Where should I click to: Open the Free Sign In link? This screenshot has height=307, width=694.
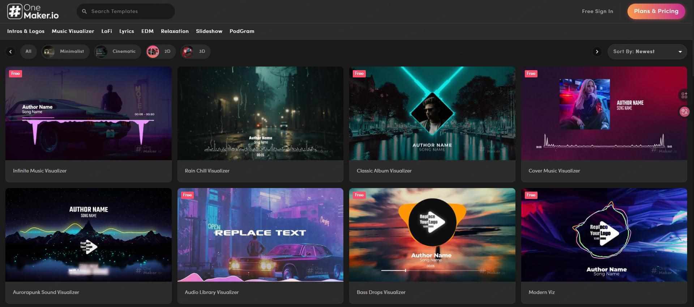597,11
